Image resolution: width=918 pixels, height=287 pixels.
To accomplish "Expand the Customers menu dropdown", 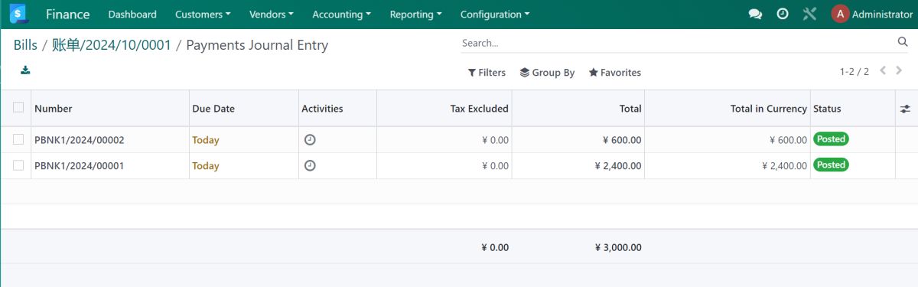I will pyautogui.click(x=203, y=14).
